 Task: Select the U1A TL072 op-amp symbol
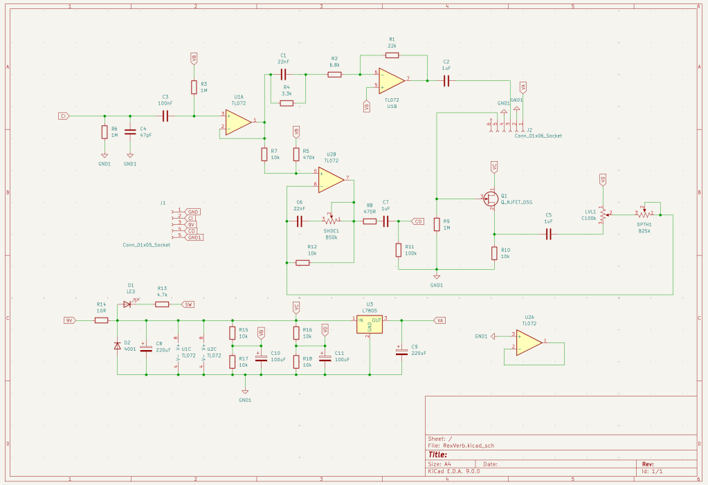tap(239, 122)
